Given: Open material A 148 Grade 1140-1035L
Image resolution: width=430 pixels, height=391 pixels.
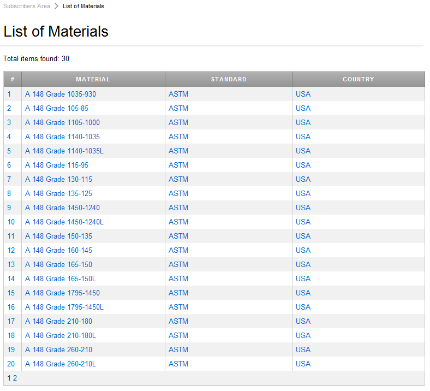Looking at the screenshot, I should (x=64, y=151).
